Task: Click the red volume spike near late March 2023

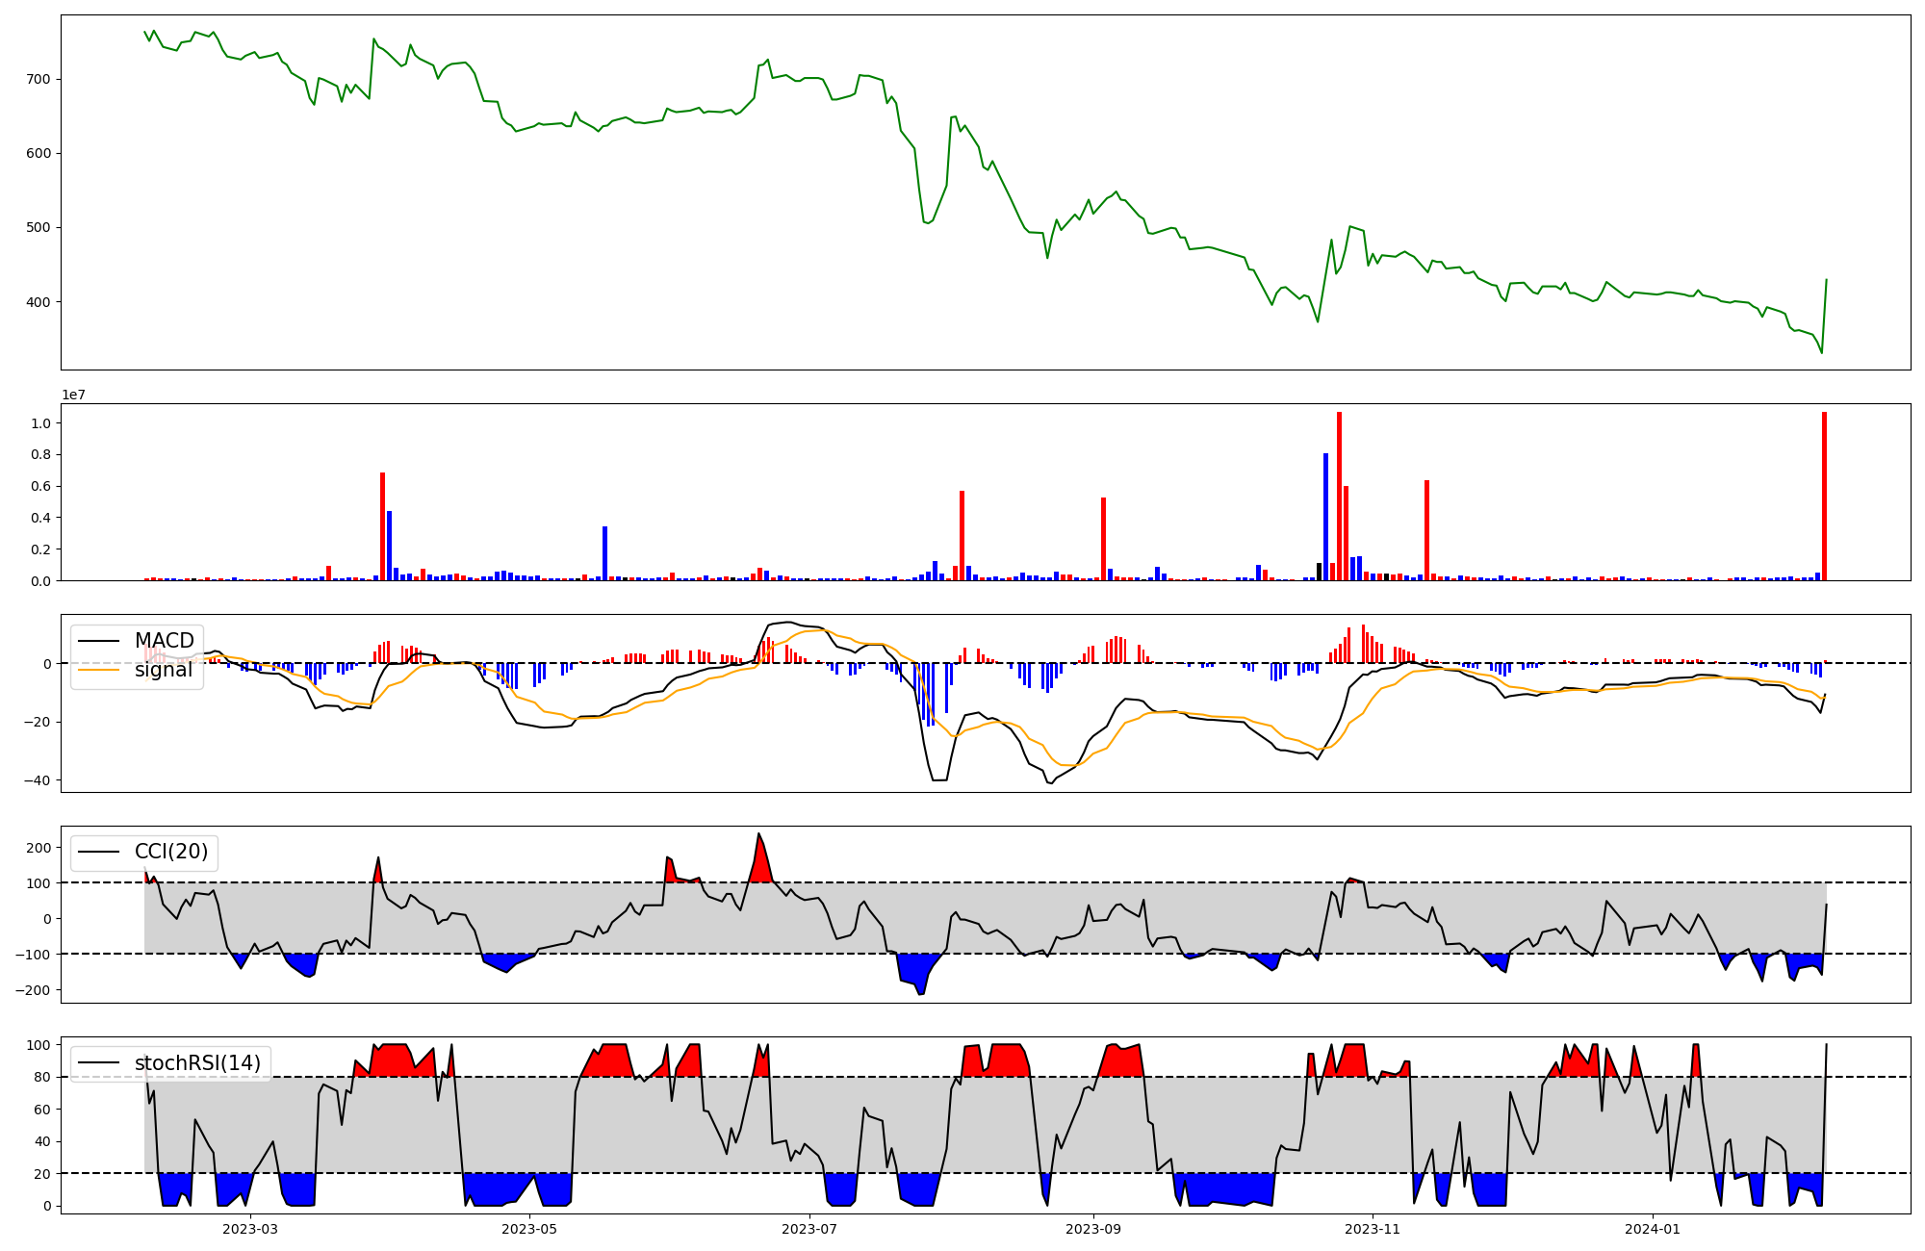Action: click(x=382, y=526)
